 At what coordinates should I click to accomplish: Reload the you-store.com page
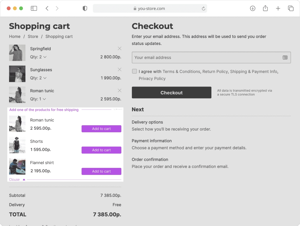204,8
